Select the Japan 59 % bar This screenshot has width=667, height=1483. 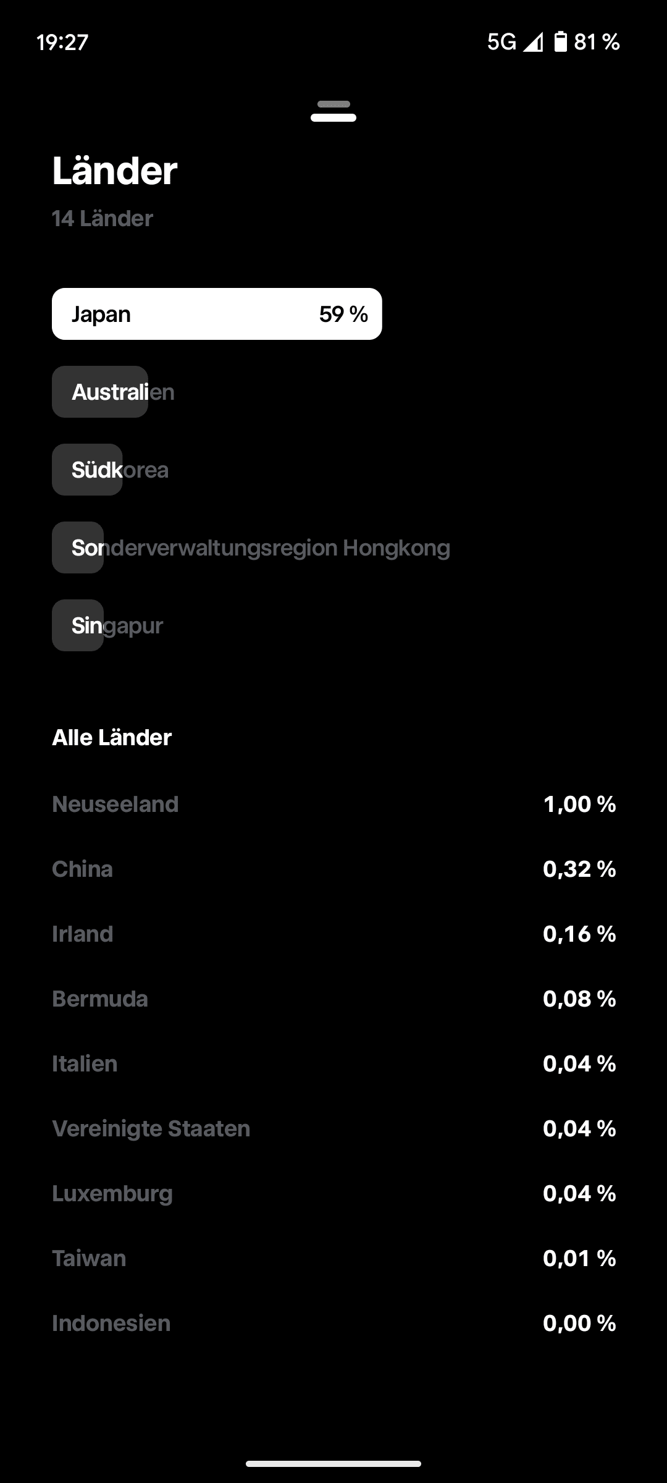point(217,314)
